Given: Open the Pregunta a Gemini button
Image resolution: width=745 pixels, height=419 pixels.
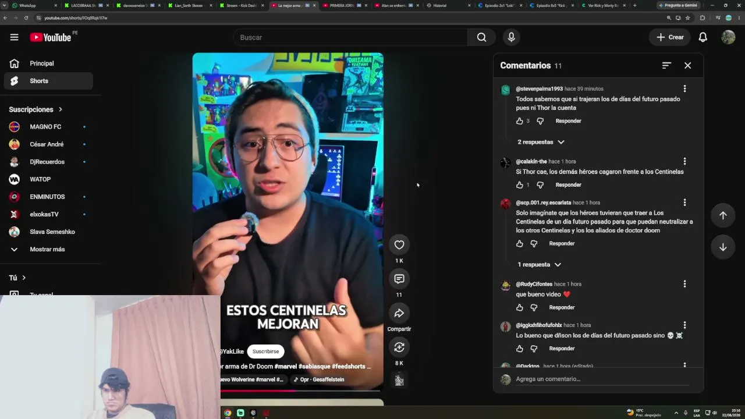Looking at the screenshot, I should click(x=678, y=5).
